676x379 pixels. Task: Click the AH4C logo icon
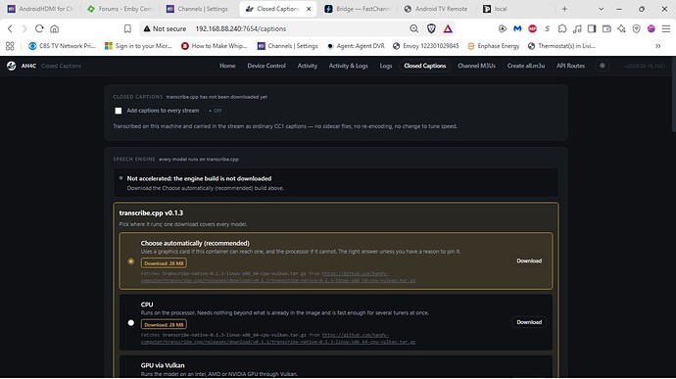click(x=11, y=66)
